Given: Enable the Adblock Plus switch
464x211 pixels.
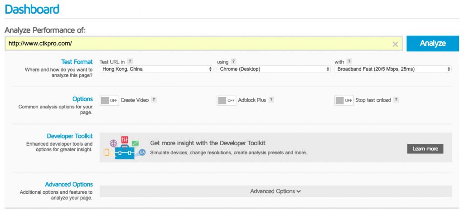Looking at the screenshot, I should point(227,100).
